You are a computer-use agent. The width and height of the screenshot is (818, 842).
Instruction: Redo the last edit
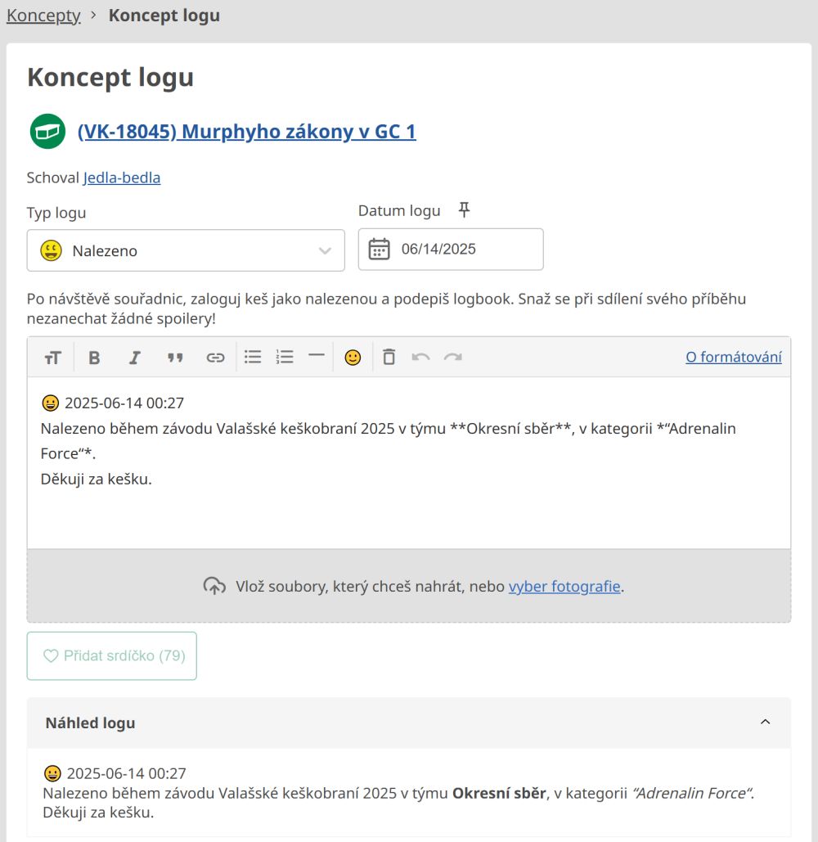pyautogui.click(x=453, y=358)
